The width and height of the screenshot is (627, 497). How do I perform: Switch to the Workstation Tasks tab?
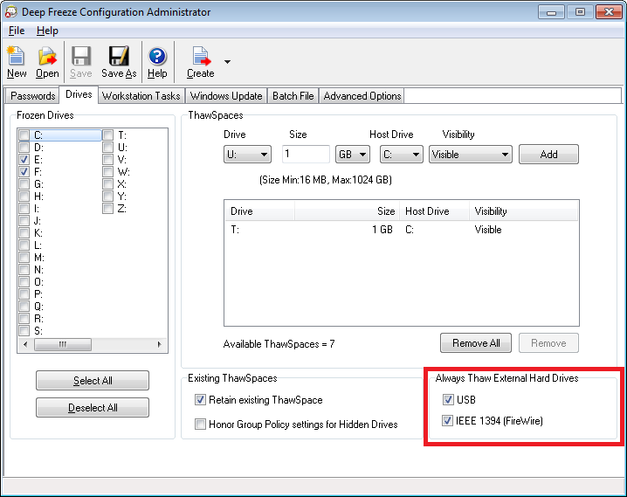(x=141, y=96)
